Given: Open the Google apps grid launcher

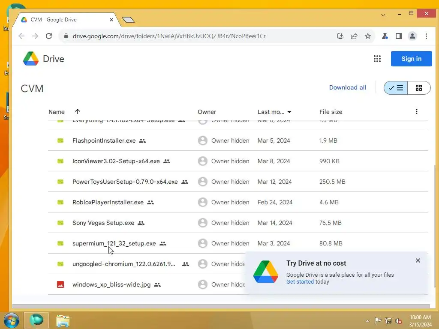Looking at the screenshot, I should [x=377, y=59].
